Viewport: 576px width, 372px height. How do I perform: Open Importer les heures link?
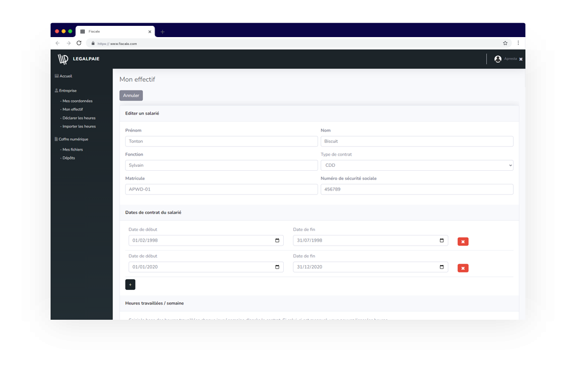coord(79,126)
